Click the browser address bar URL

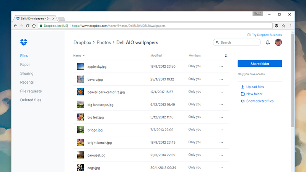[x=119, y=26]
